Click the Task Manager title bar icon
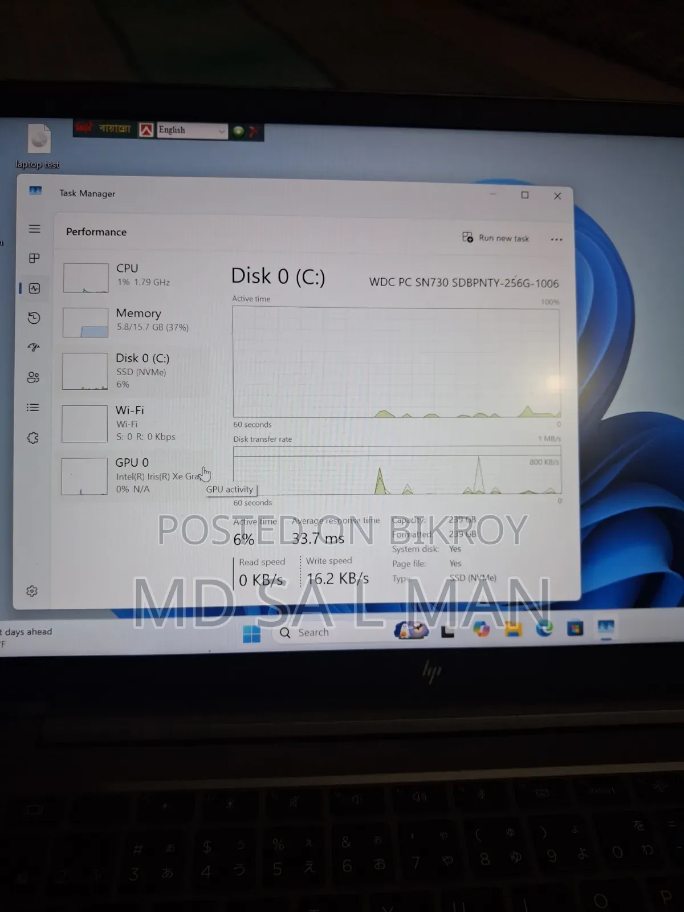This screenshot has height=912, width=684. (x=35, y=191)
